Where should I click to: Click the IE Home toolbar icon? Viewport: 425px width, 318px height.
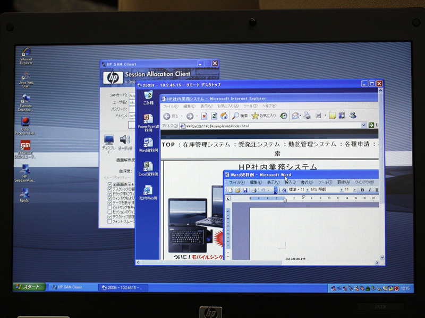pyautogui.click(x=224, y=116)
